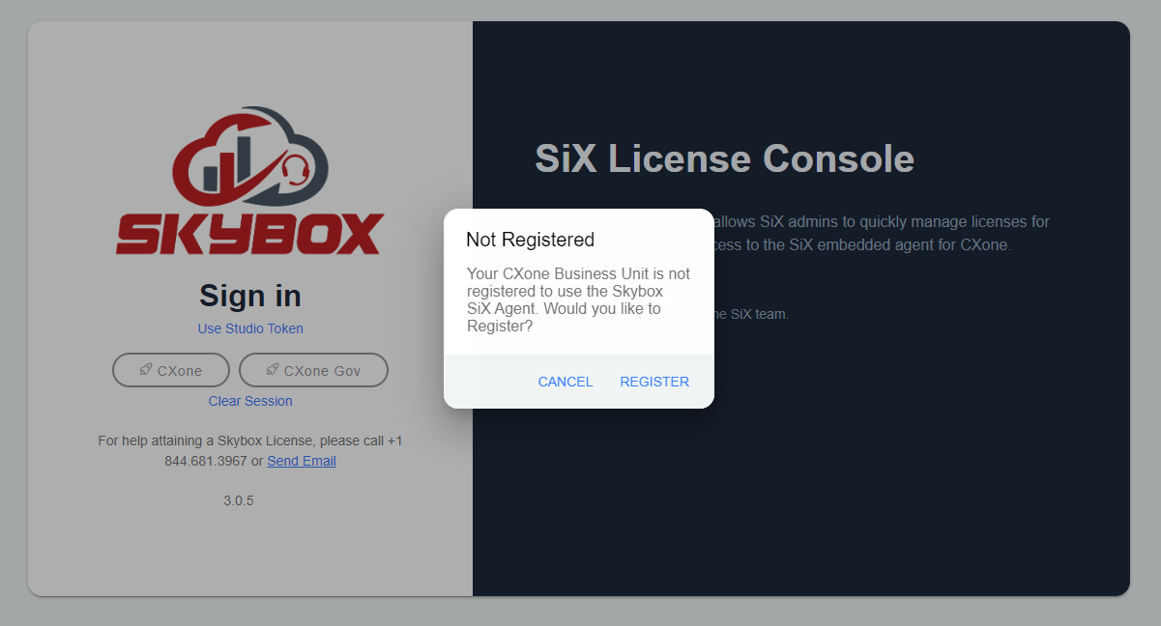
Task: Click the Sign in heading
Action: pos(250,295)
